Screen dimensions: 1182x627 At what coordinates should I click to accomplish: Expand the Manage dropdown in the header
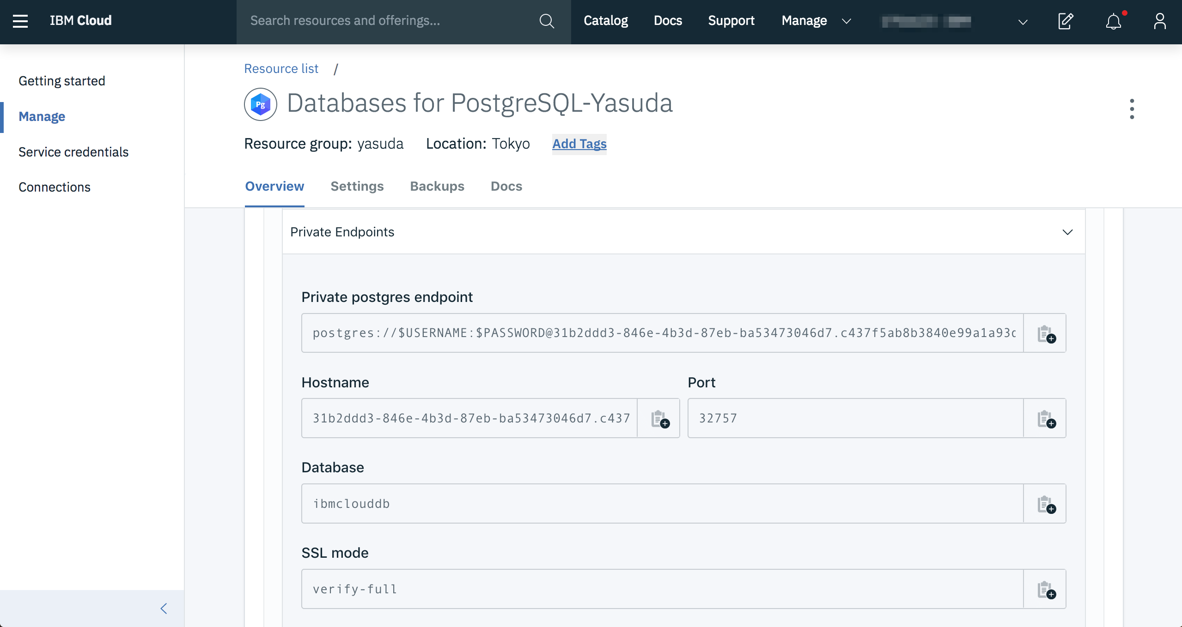(816, 21)
